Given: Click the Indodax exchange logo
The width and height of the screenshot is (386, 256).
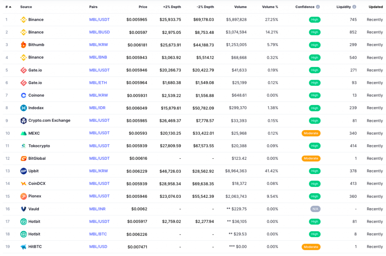Looking at the screenshot, I should tap(23, 108).
